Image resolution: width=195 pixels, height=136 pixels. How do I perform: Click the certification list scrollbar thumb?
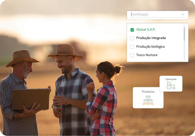pos(184,33)
